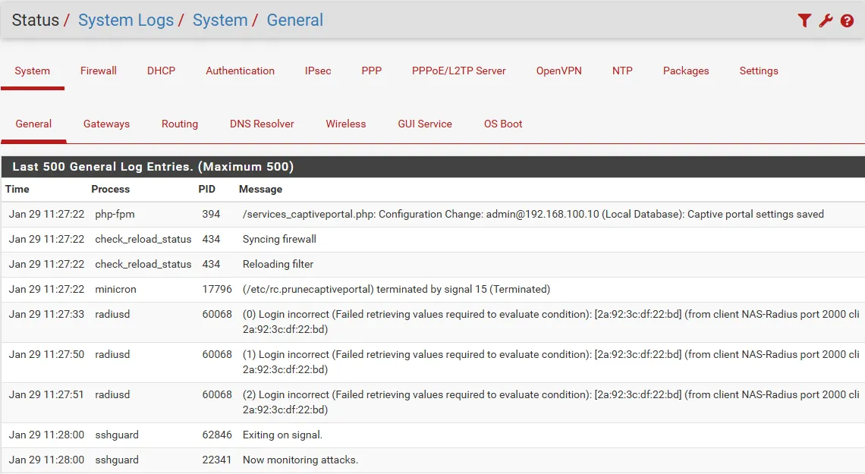Select the General sub-tab

33,124
